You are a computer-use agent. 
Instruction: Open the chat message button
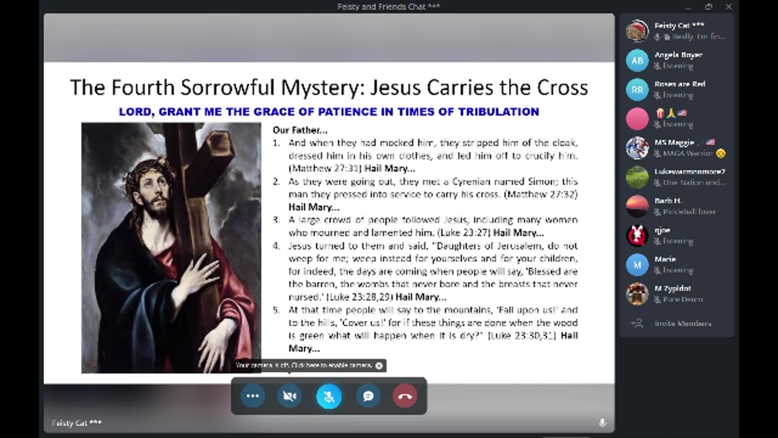pos(368,396)
